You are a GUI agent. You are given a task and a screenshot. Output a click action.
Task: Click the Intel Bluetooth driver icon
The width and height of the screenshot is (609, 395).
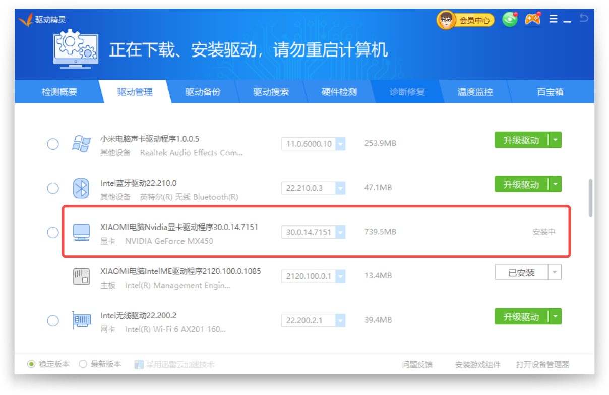(81, 188)
